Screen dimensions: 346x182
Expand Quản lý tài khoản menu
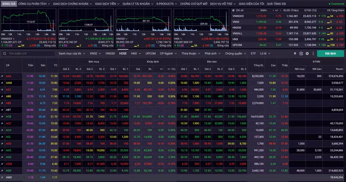138,4
